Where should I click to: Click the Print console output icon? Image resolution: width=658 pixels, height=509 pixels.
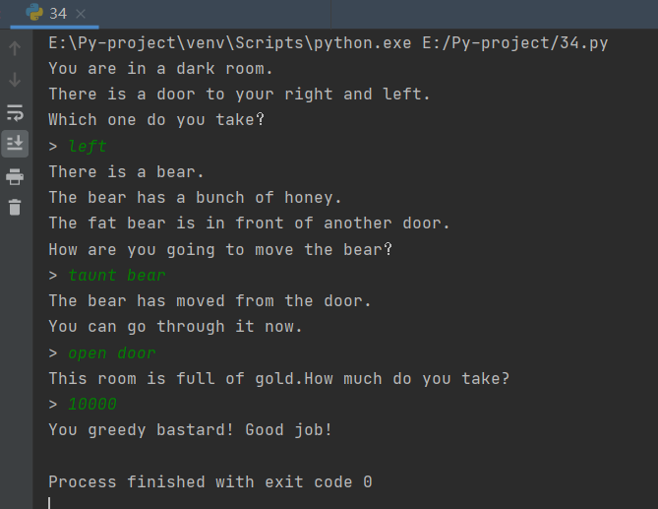coord(15,176)
